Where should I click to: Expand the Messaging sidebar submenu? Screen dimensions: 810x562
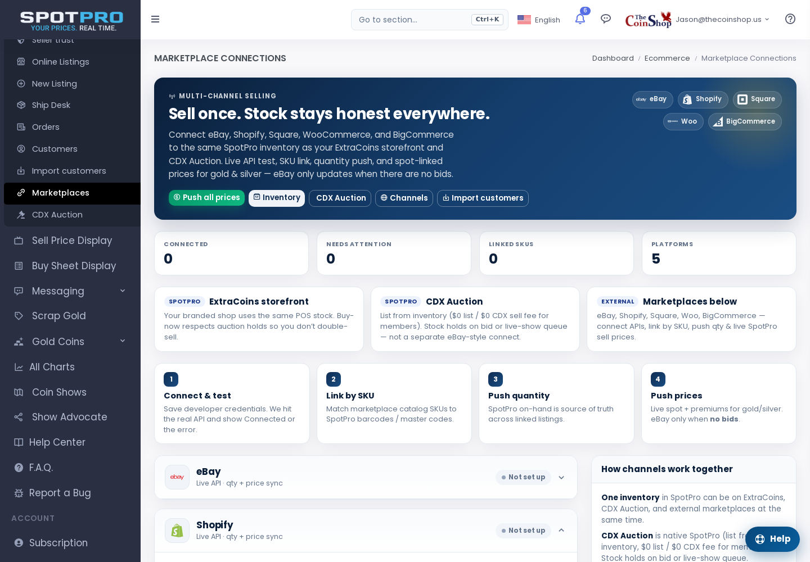123,291
